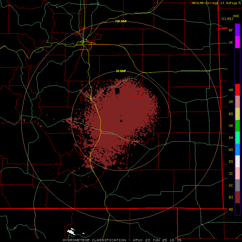Pick the HR green legend swatch
Screen dimensions: 242x242
point(237,126)
